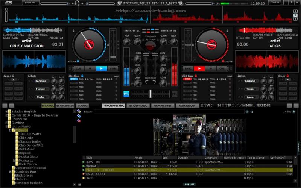
Task: Click lock icon at bottom of folder panel
Action: [79, 184]
